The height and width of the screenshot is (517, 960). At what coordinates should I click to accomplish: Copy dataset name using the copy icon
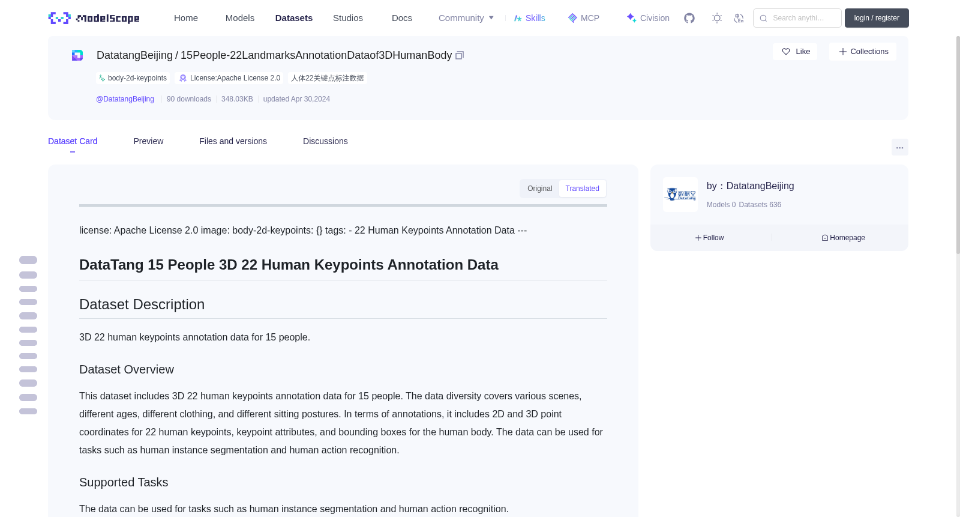tap(460, 55)
